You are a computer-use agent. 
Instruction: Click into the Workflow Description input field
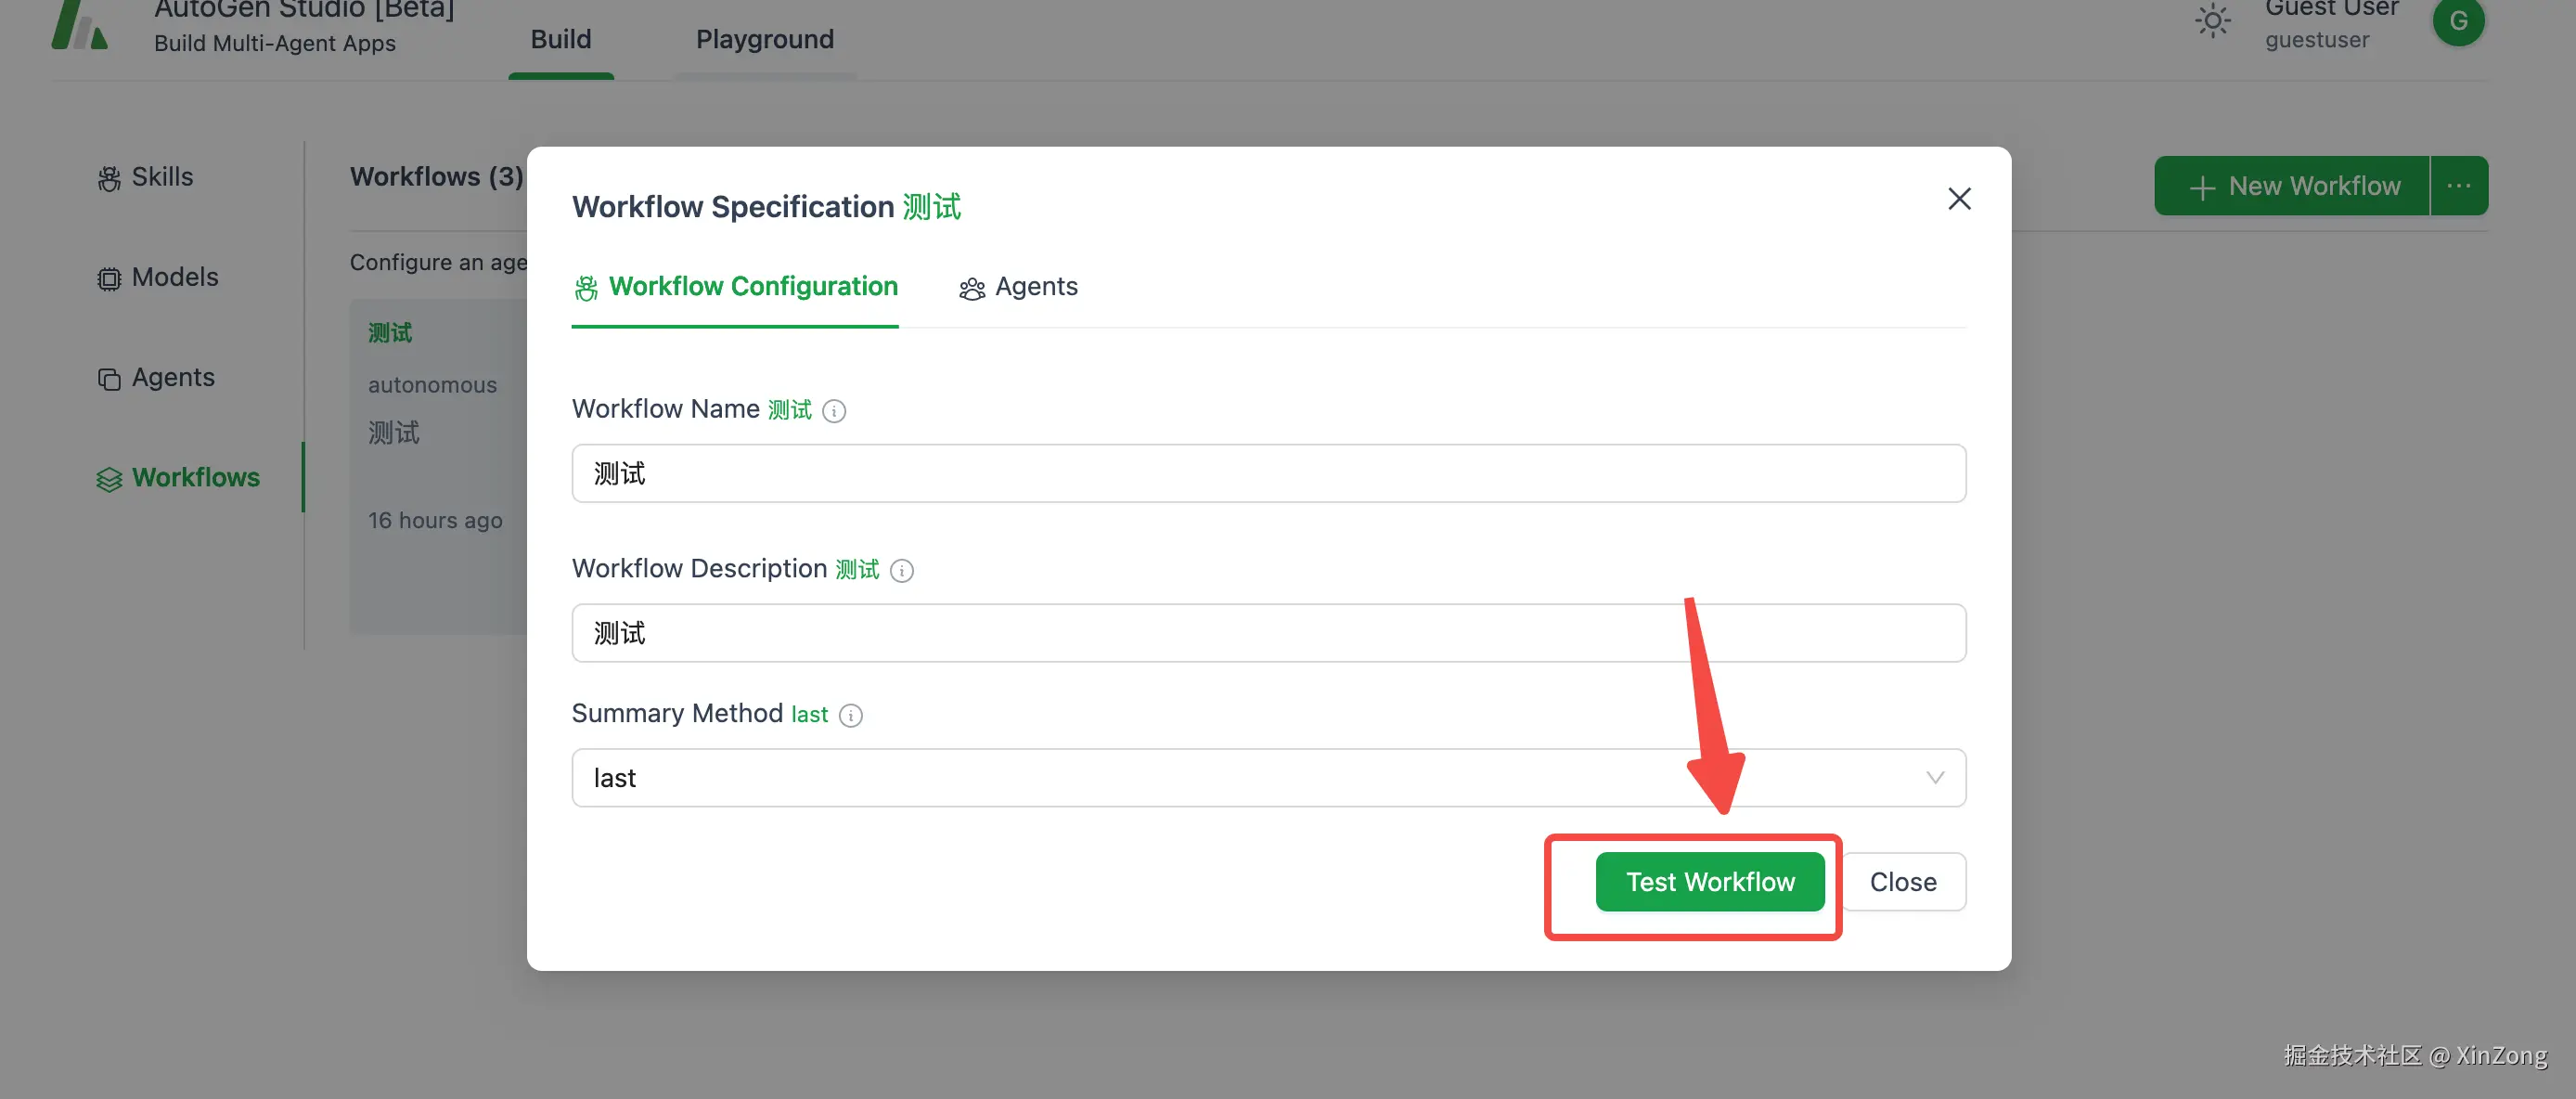coord(1267,633)
